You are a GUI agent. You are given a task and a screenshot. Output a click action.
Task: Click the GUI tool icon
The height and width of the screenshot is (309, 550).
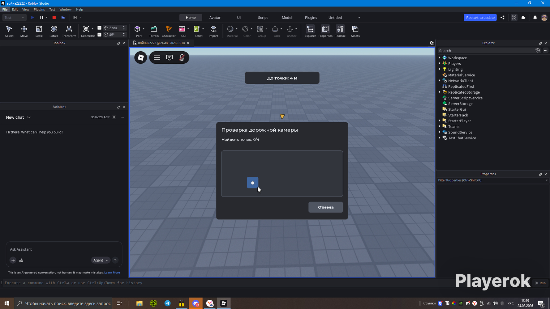coord(182,29)
